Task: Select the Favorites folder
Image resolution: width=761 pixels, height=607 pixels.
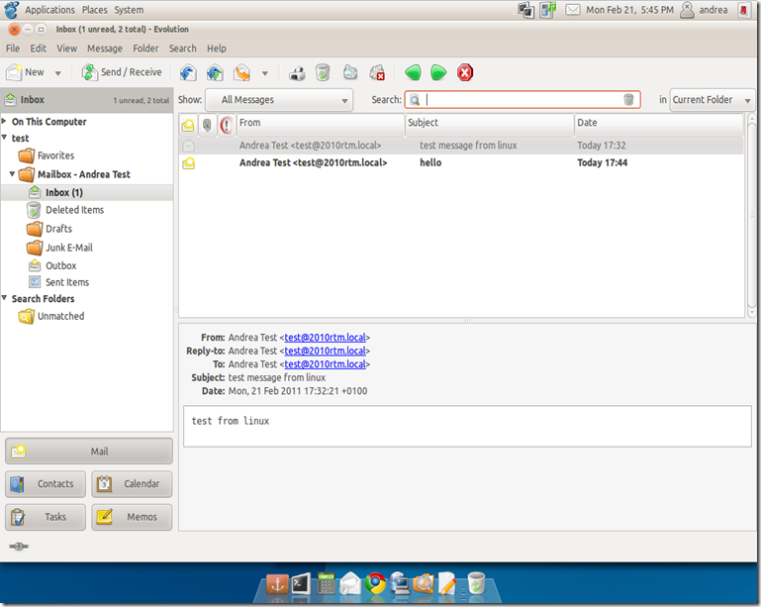Action: 47,155
